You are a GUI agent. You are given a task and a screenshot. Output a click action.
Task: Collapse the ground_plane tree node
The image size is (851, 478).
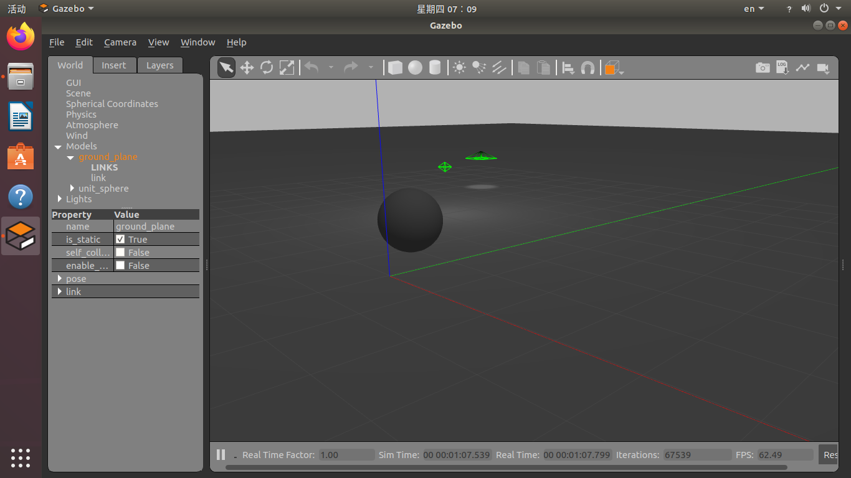(70, 157)
